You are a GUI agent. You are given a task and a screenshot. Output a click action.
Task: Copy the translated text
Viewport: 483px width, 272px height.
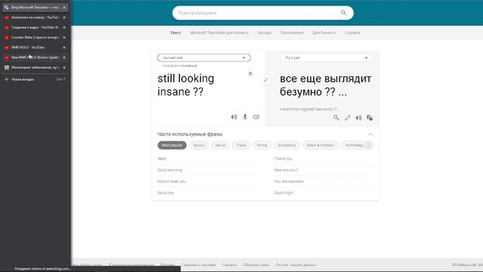click(370, 118)
